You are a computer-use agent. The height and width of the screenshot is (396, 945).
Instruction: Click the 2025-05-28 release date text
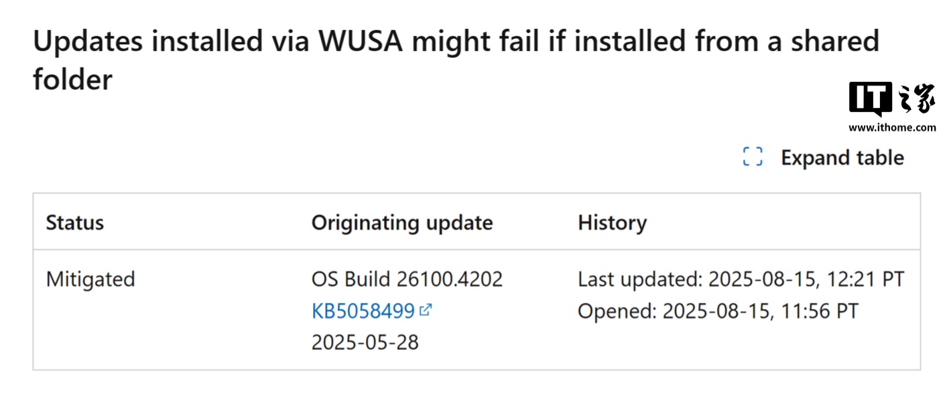click(365, 342)
